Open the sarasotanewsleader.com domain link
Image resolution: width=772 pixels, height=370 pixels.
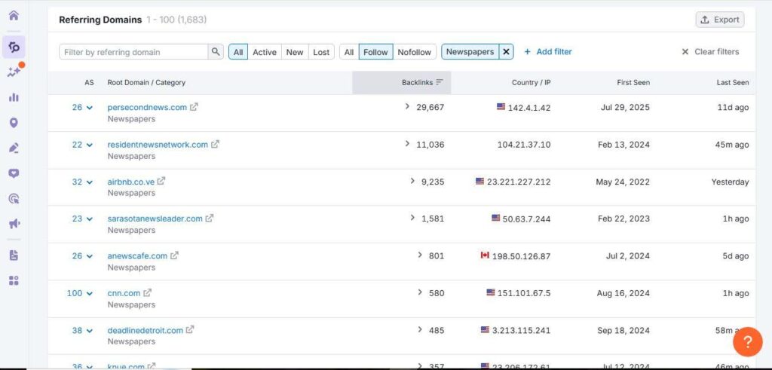(x=155, y=219)
